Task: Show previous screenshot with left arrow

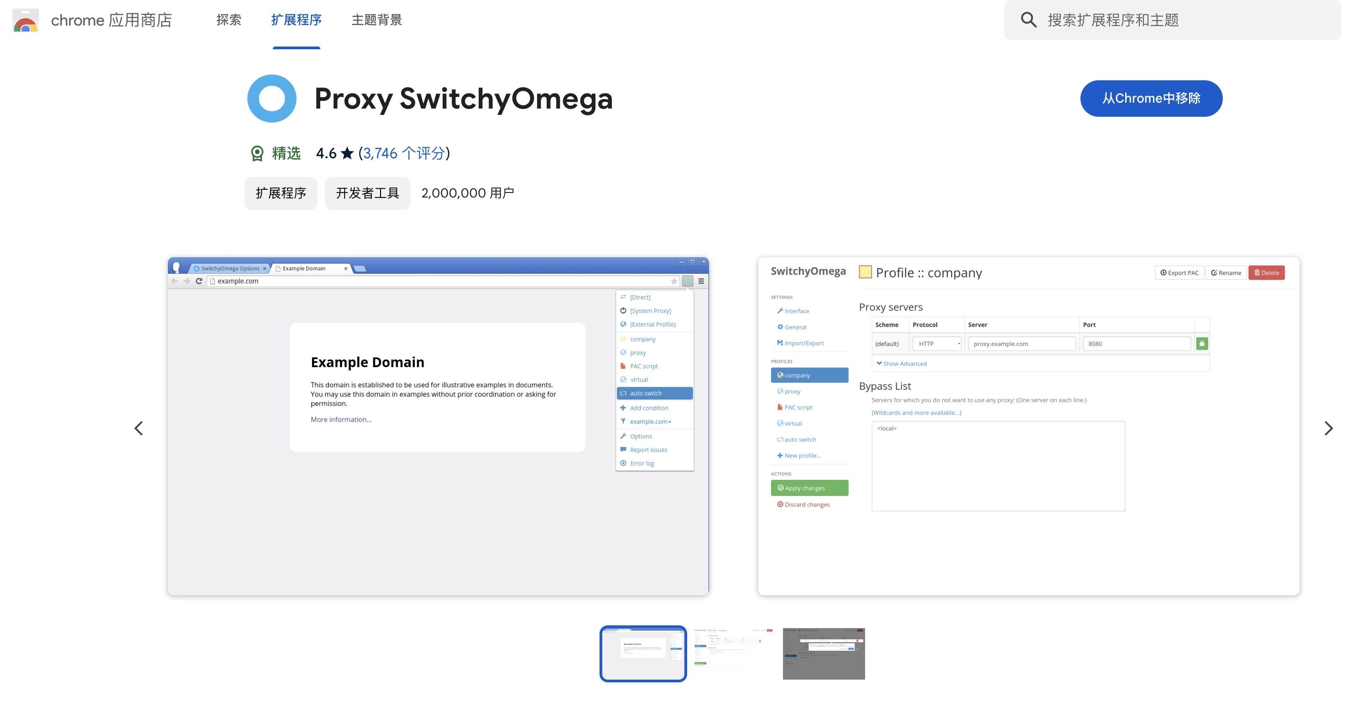Action: coord(138,428)
